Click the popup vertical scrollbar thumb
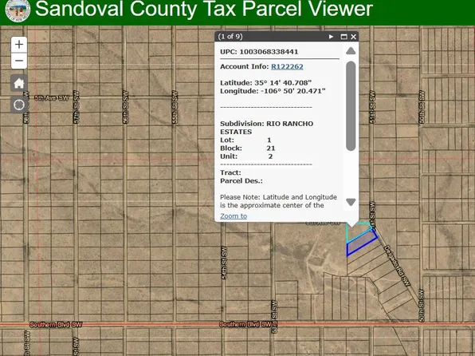475x356 pixels. 351,105
